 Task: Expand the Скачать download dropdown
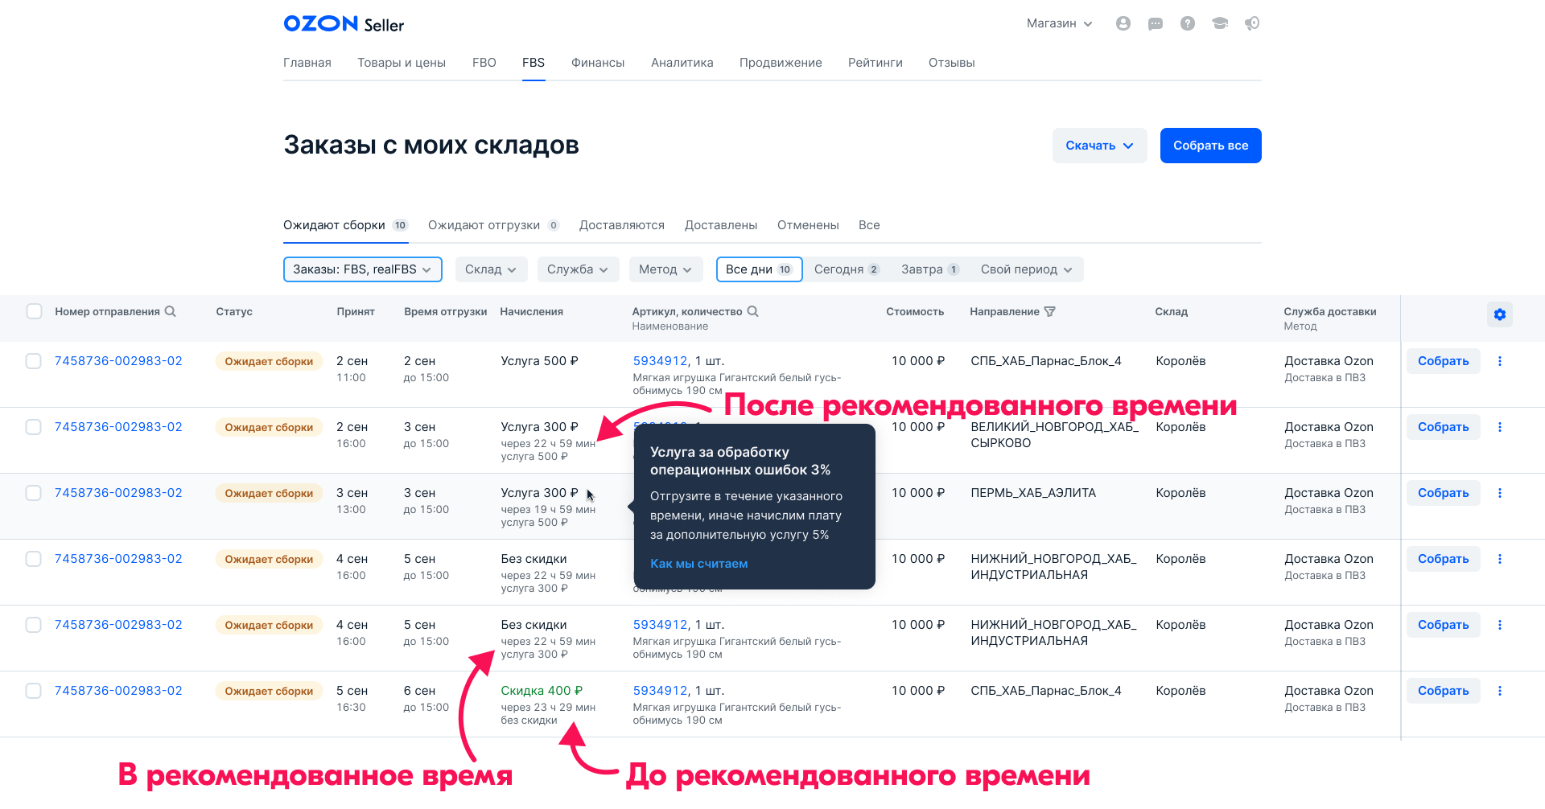pyautogui.click(x=1099, y=146)
